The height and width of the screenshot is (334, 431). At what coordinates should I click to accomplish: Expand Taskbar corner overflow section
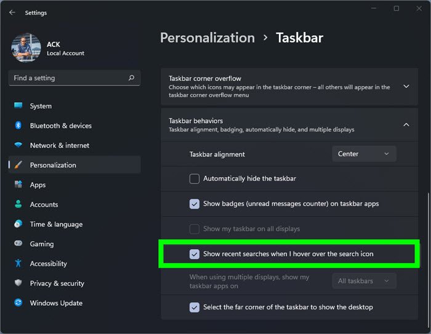pyautogui.click(x=406, y=87)
